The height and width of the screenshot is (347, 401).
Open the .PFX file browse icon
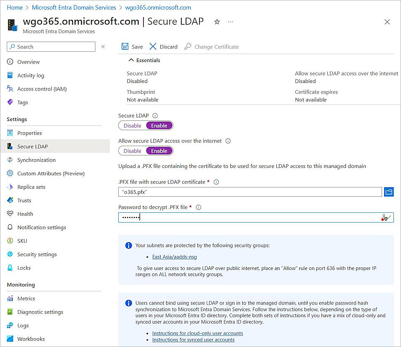[x=388, y=192]
